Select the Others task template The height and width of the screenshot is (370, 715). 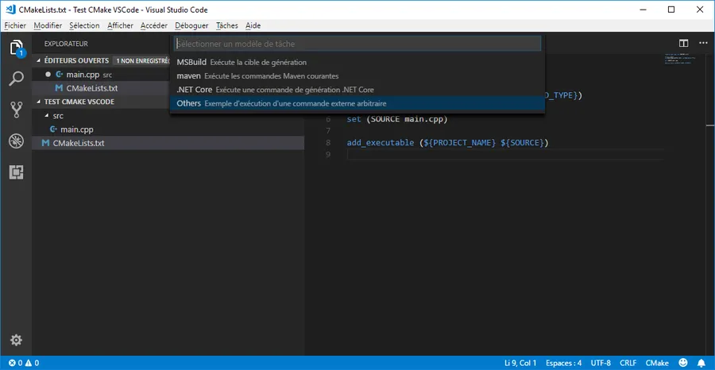(357, 103)
